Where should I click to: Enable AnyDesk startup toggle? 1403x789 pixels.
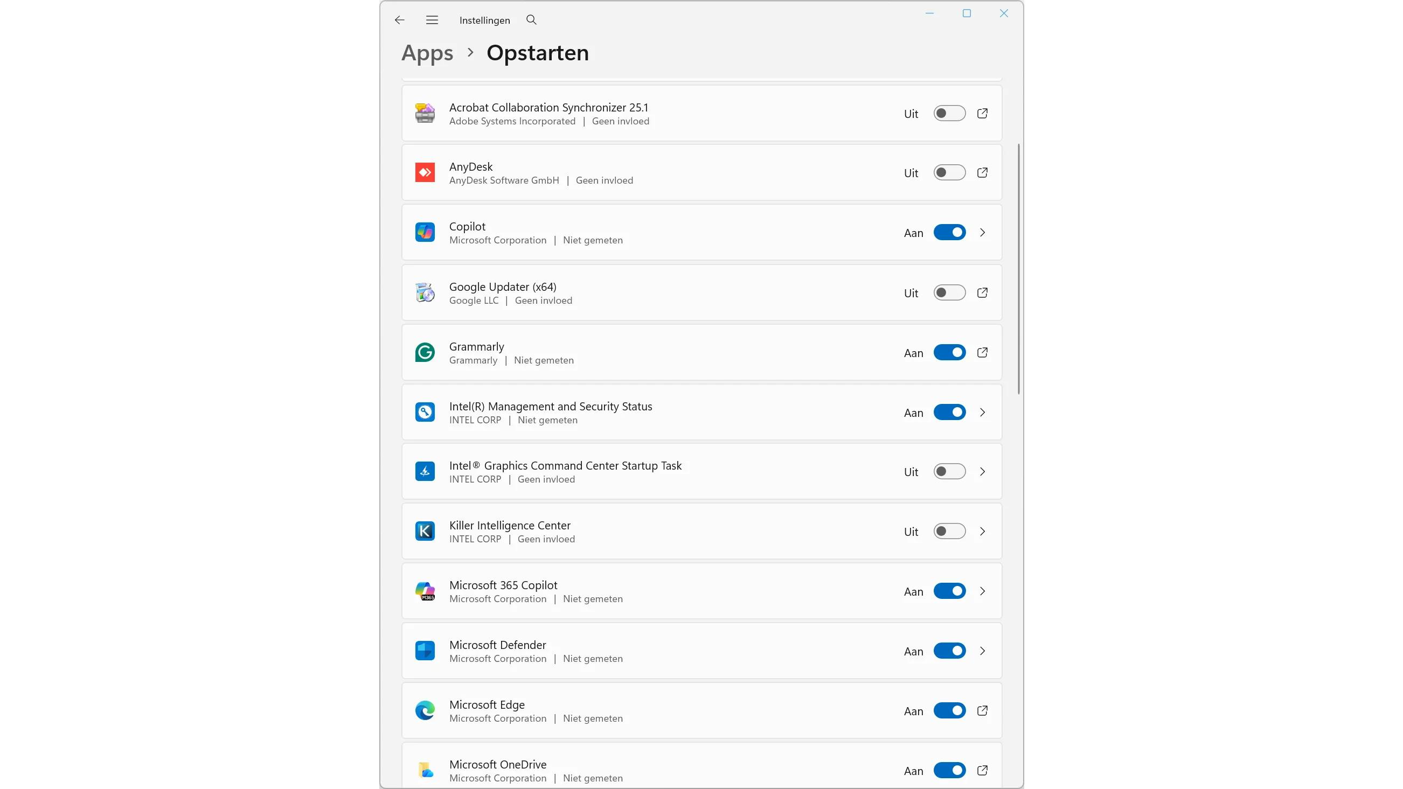pos(949,173)
